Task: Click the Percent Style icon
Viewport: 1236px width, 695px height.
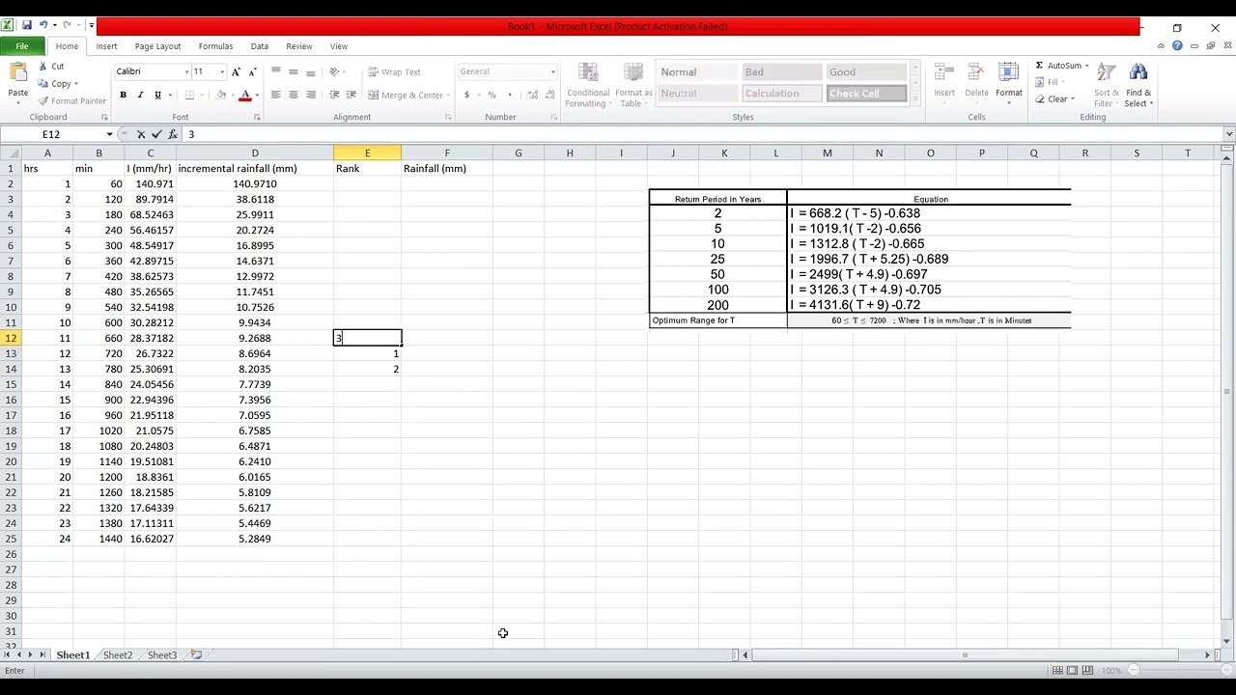Action: pyautogui.click(x=492, y=95)
